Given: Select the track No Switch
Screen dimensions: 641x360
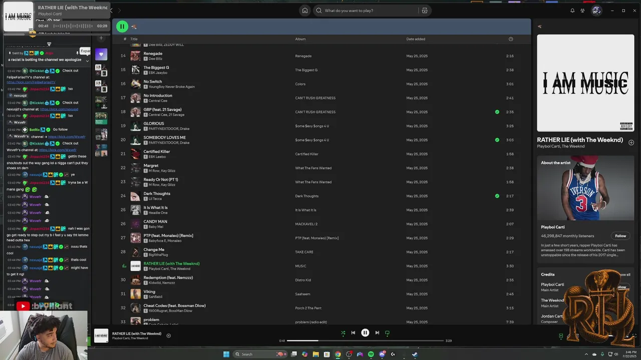Looking at the screenshot, I should (153, 81).
